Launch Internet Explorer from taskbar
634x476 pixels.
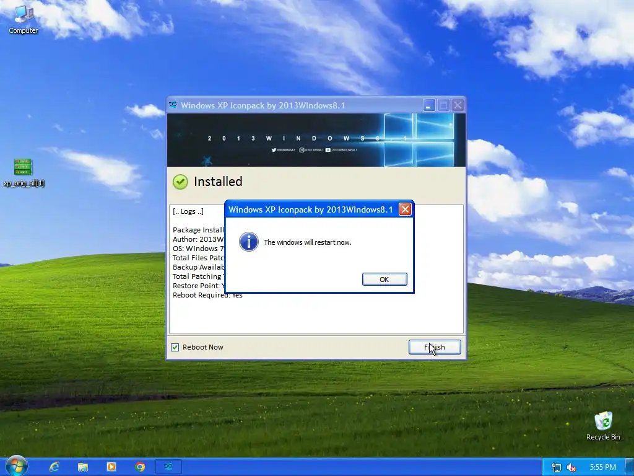(x=54, y=467)
